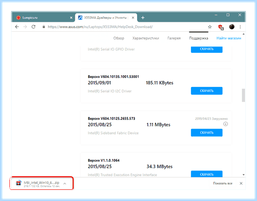Viewport: 257px width, 201px height.
Task: Click the Intel(R) Sideband Fabric Device label
Action: pyautogui.click(x=113, y=133)
